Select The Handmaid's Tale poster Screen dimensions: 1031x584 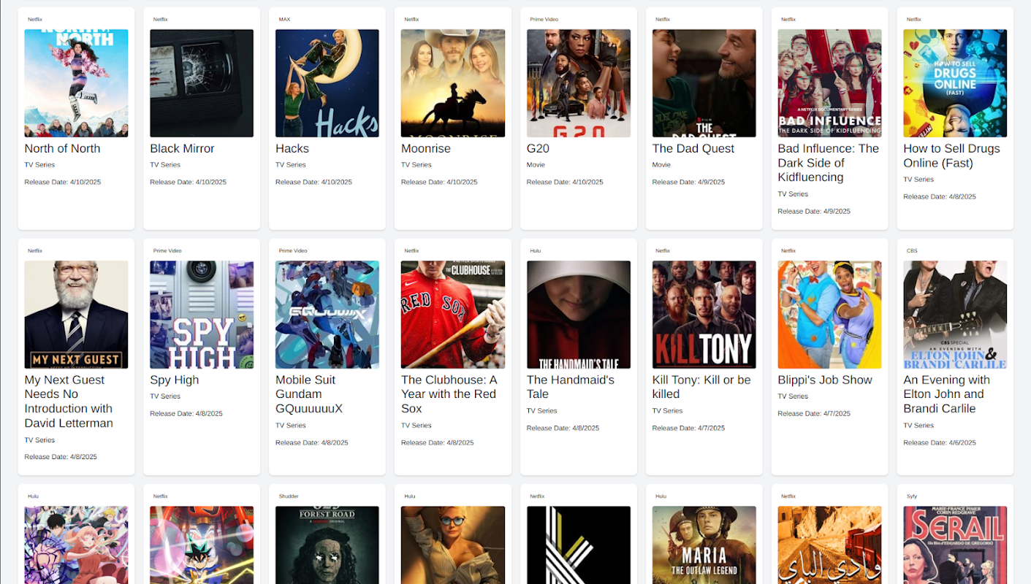[579, 315]
